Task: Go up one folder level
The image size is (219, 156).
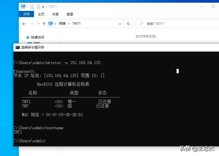Action: (x=44, y=24)
